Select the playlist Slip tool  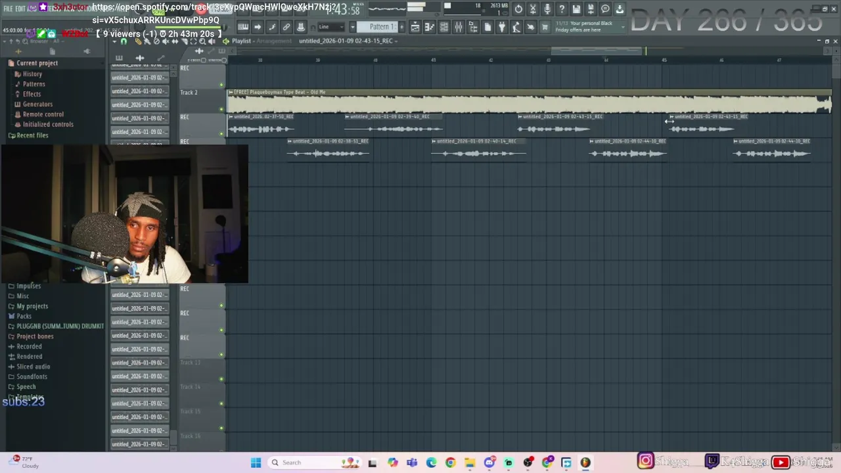(x=175, y=41)
